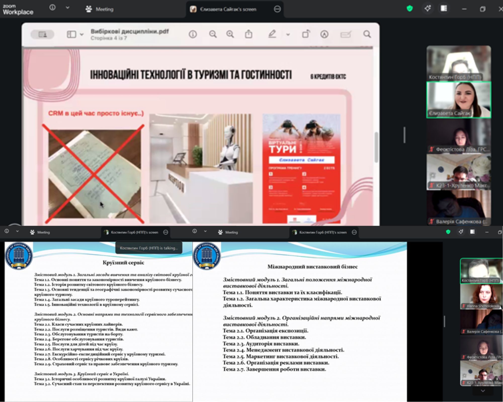Select the pen markup tool in PDF toolbar
Screen dimensions: 503x402
(272, 34)
